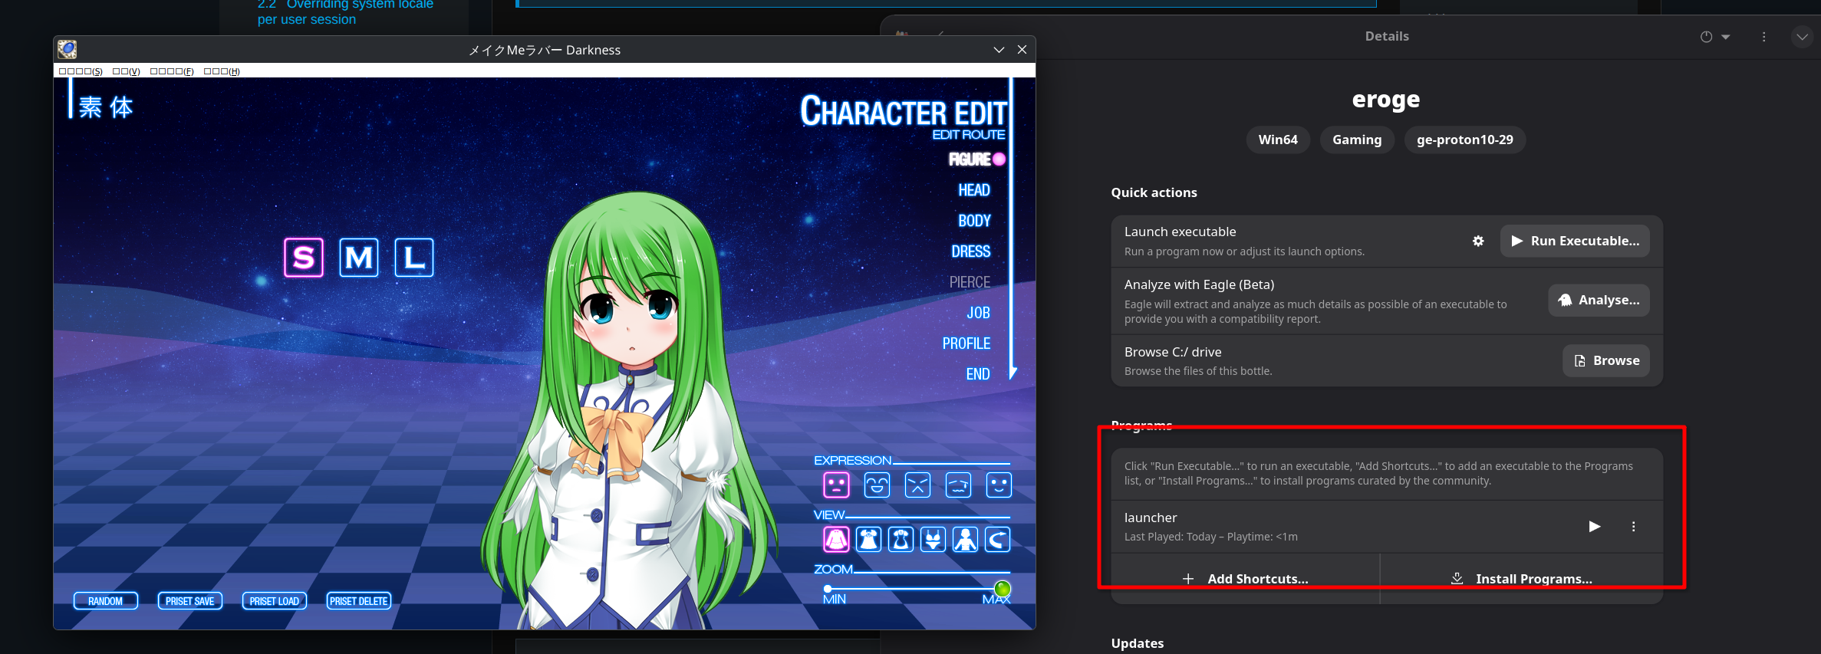The width and height of the screenshot is (1821, 654).
Task: Click the Analyse button for Eagle
Action: click(x=1599, y=300)
